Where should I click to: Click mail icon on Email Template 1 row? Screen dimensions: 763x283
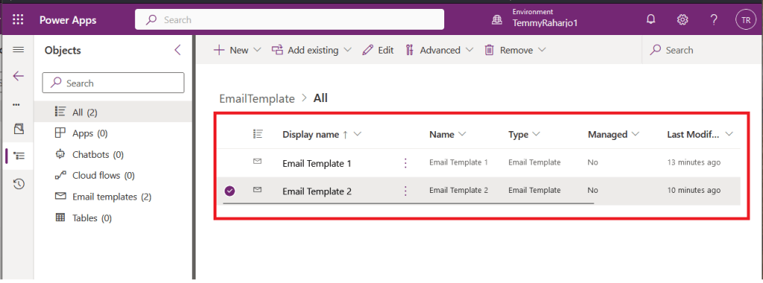[x=258, y=162]
